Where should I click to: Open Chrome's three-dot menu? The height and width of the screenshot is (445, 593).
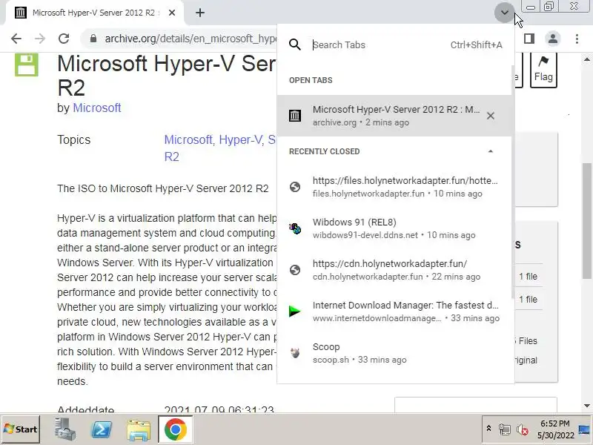tap(577, 39)
